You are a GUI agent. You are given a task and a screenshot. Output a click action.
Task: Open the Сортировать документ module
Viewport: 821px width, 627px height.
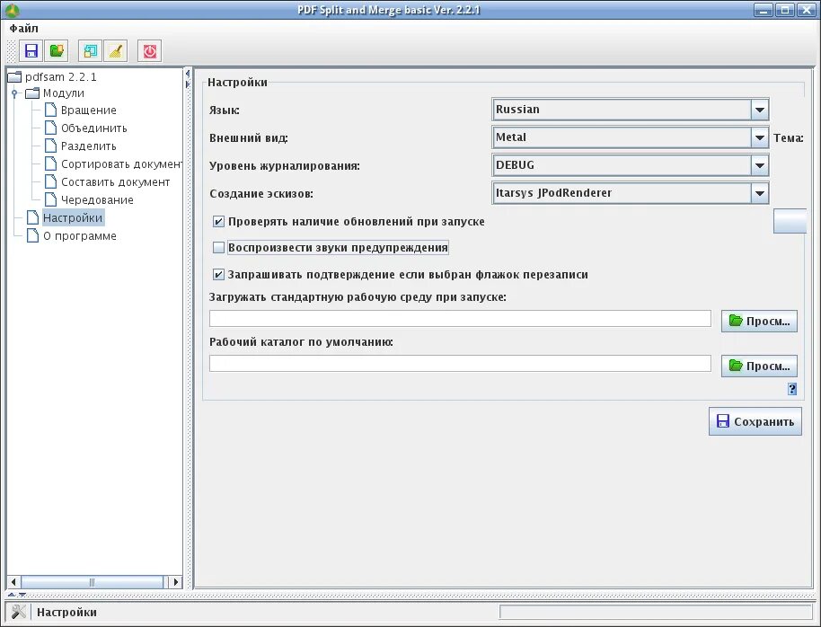pyautogui.click(x=113, y=164)
